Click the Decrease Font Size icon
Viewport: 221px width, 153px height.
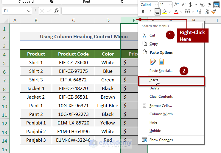pyautogui.click(x=183, y=5)
